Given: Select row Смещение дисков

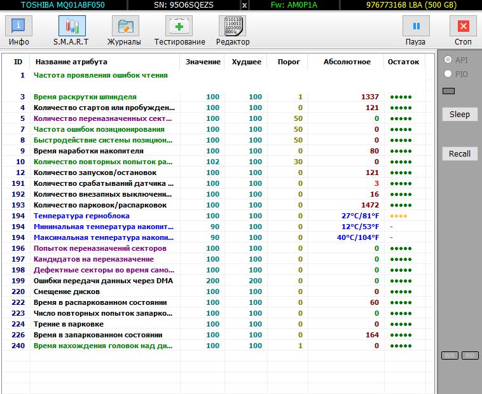Looking at the screenshot, I should coord(214,292).
